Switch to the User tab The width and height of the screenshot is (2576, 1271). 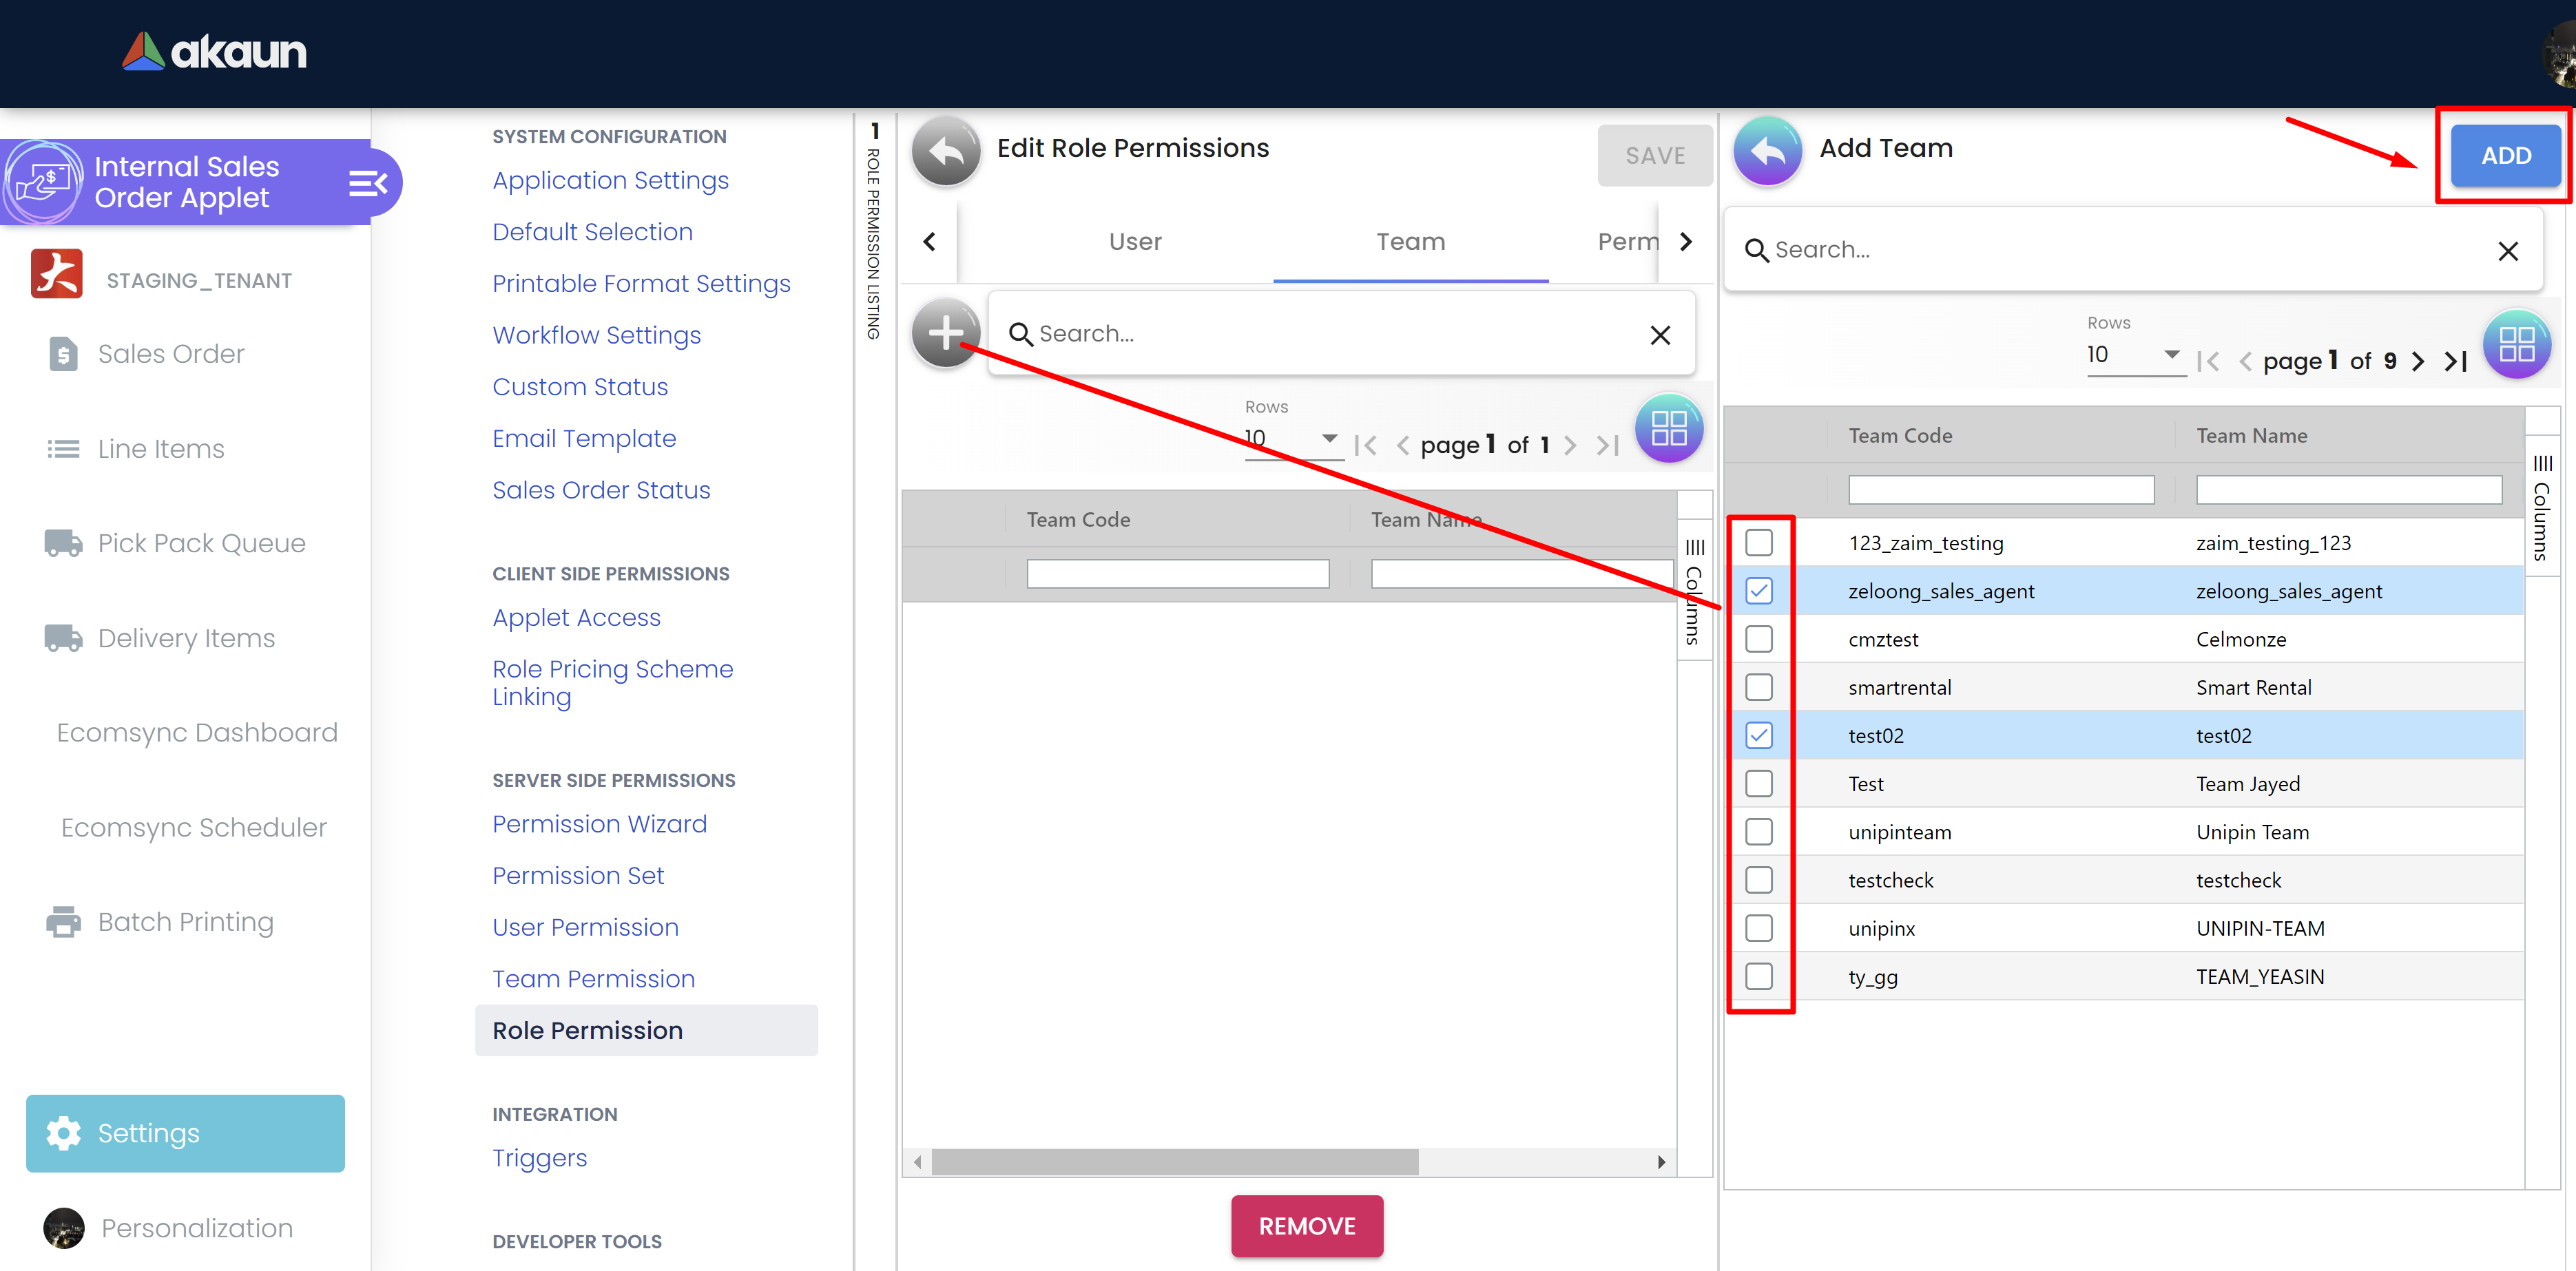pos(1134,241)
